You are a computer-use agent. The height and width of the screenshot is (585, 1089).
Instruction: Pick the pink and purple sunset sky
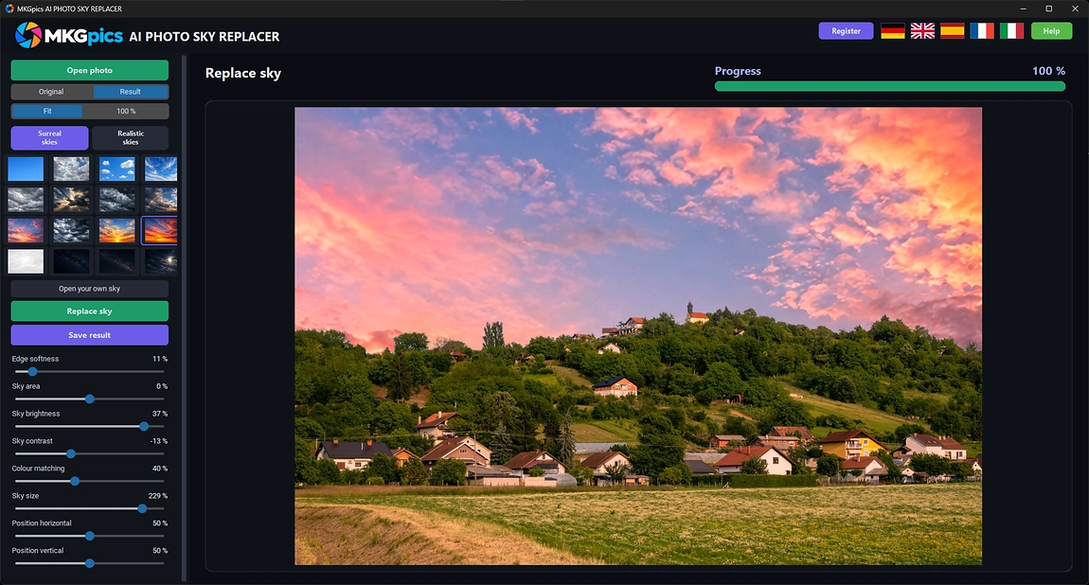tap(26, 230)
